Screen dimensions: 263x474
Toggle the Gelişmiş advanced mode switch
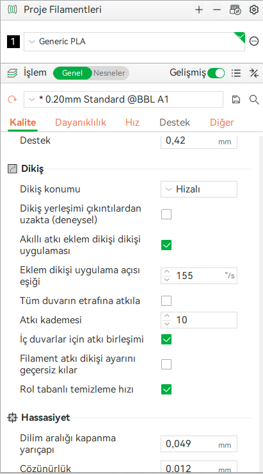pos(216,73)
